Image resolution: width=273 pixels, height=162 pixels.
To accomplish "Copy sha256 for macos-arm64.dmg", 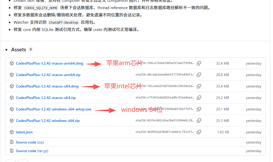I will coord(199,63).
